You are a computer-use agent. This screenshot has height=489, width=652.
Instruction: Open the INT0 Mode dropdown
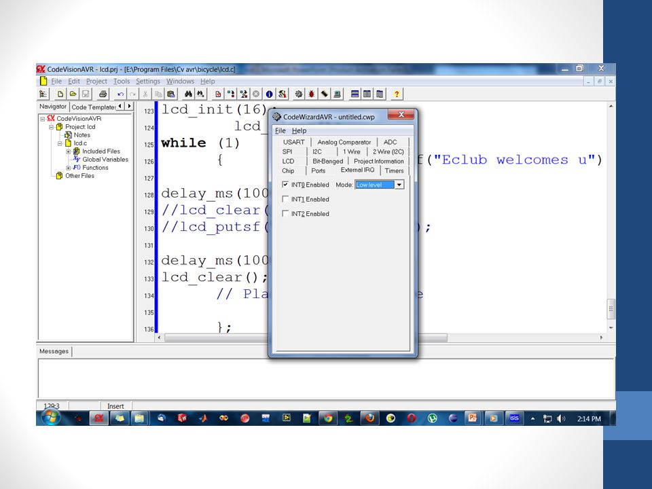(x=399, y=185)
